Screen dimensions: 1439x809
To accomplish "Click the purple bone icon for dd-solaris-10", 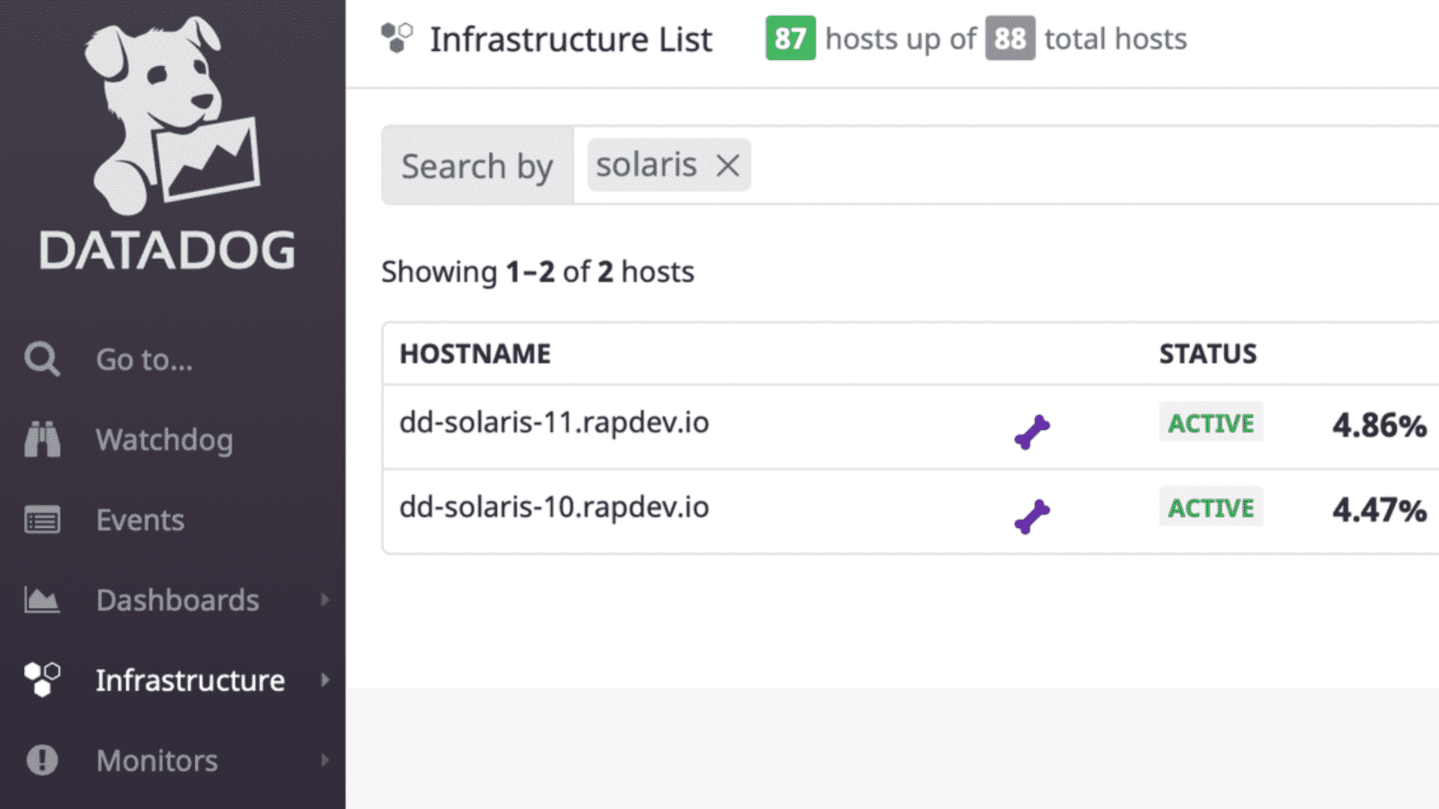I will pos(1032,517).
